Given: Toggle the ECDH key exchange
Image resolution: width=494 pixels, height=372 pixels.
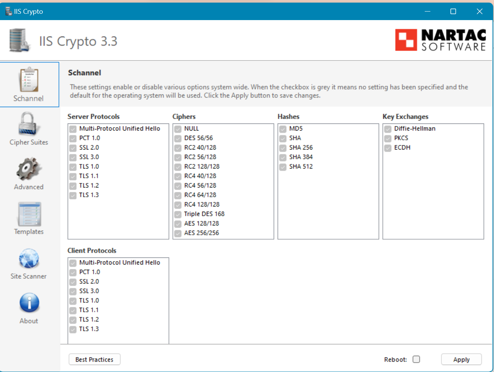Looking at the screenshot, I should tap(387, 148).
